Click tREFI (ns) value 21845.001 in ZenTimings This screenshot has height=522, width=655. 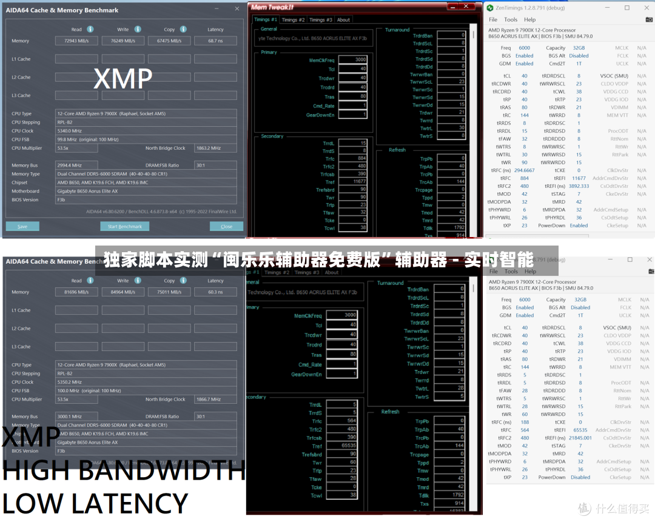(580, 438)
